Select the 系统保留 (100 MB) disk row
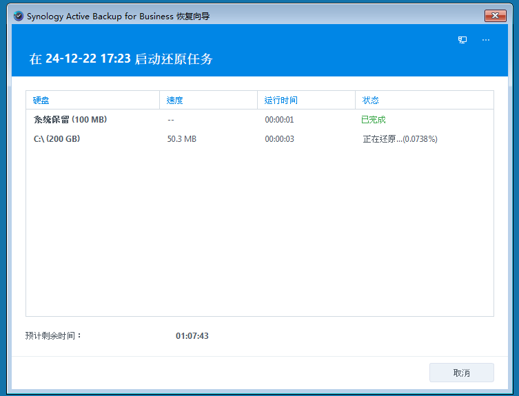The image size is (519, 396). coord(70,120)
